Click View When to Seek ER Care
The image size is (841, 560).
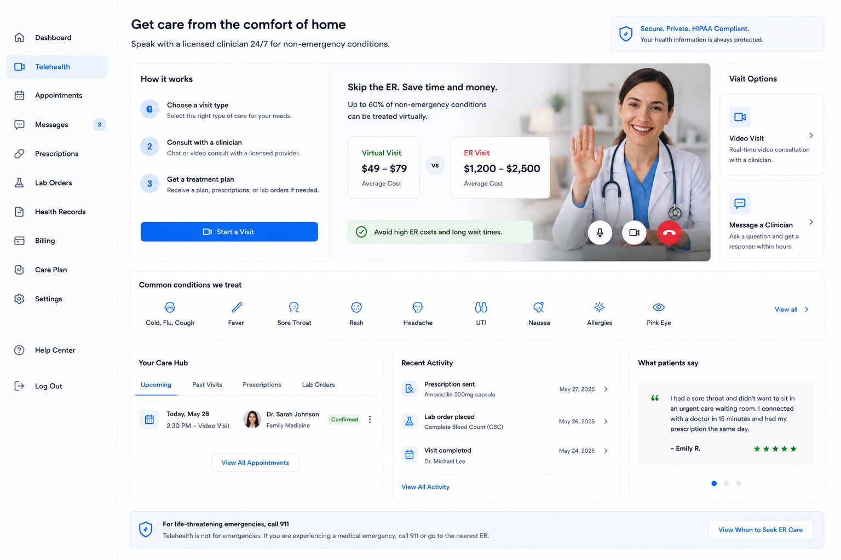coord(761,530)
